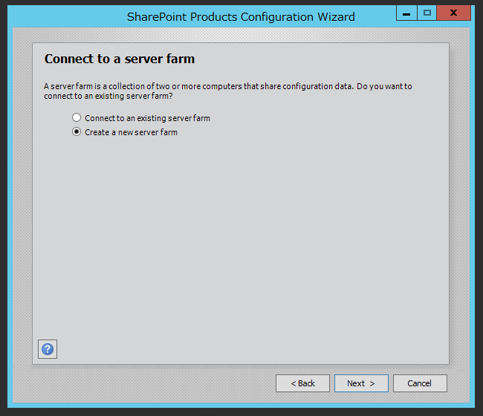Click the server farm description paragraph
483x416 pixels.
[x=228, y=91]
